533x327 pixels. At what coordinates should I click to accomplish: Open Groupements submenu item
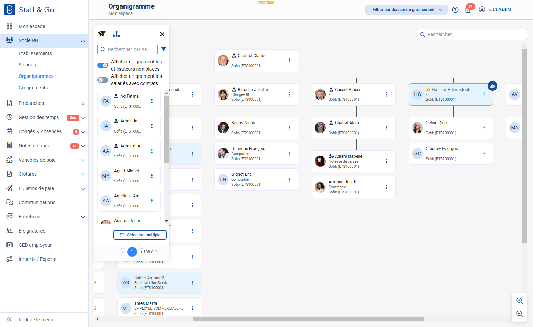point(33,88)
